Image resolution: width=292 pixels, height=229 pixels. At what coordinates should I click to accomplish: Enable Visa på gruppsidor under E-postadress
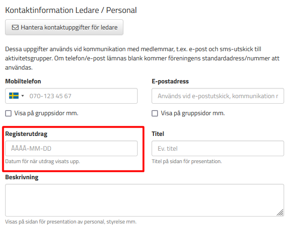[155, 113]
